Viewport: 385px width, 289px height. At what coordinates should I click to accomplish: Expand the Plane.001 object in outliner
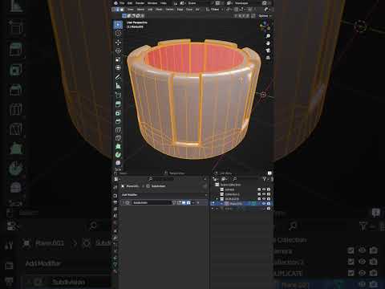point(221,204)
